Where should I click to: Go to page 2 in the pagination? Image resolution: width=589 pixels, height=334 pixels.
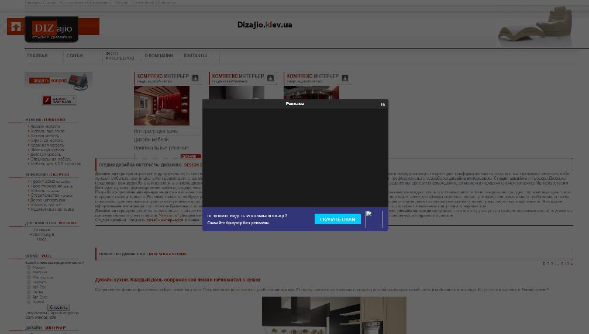point(548,264)
